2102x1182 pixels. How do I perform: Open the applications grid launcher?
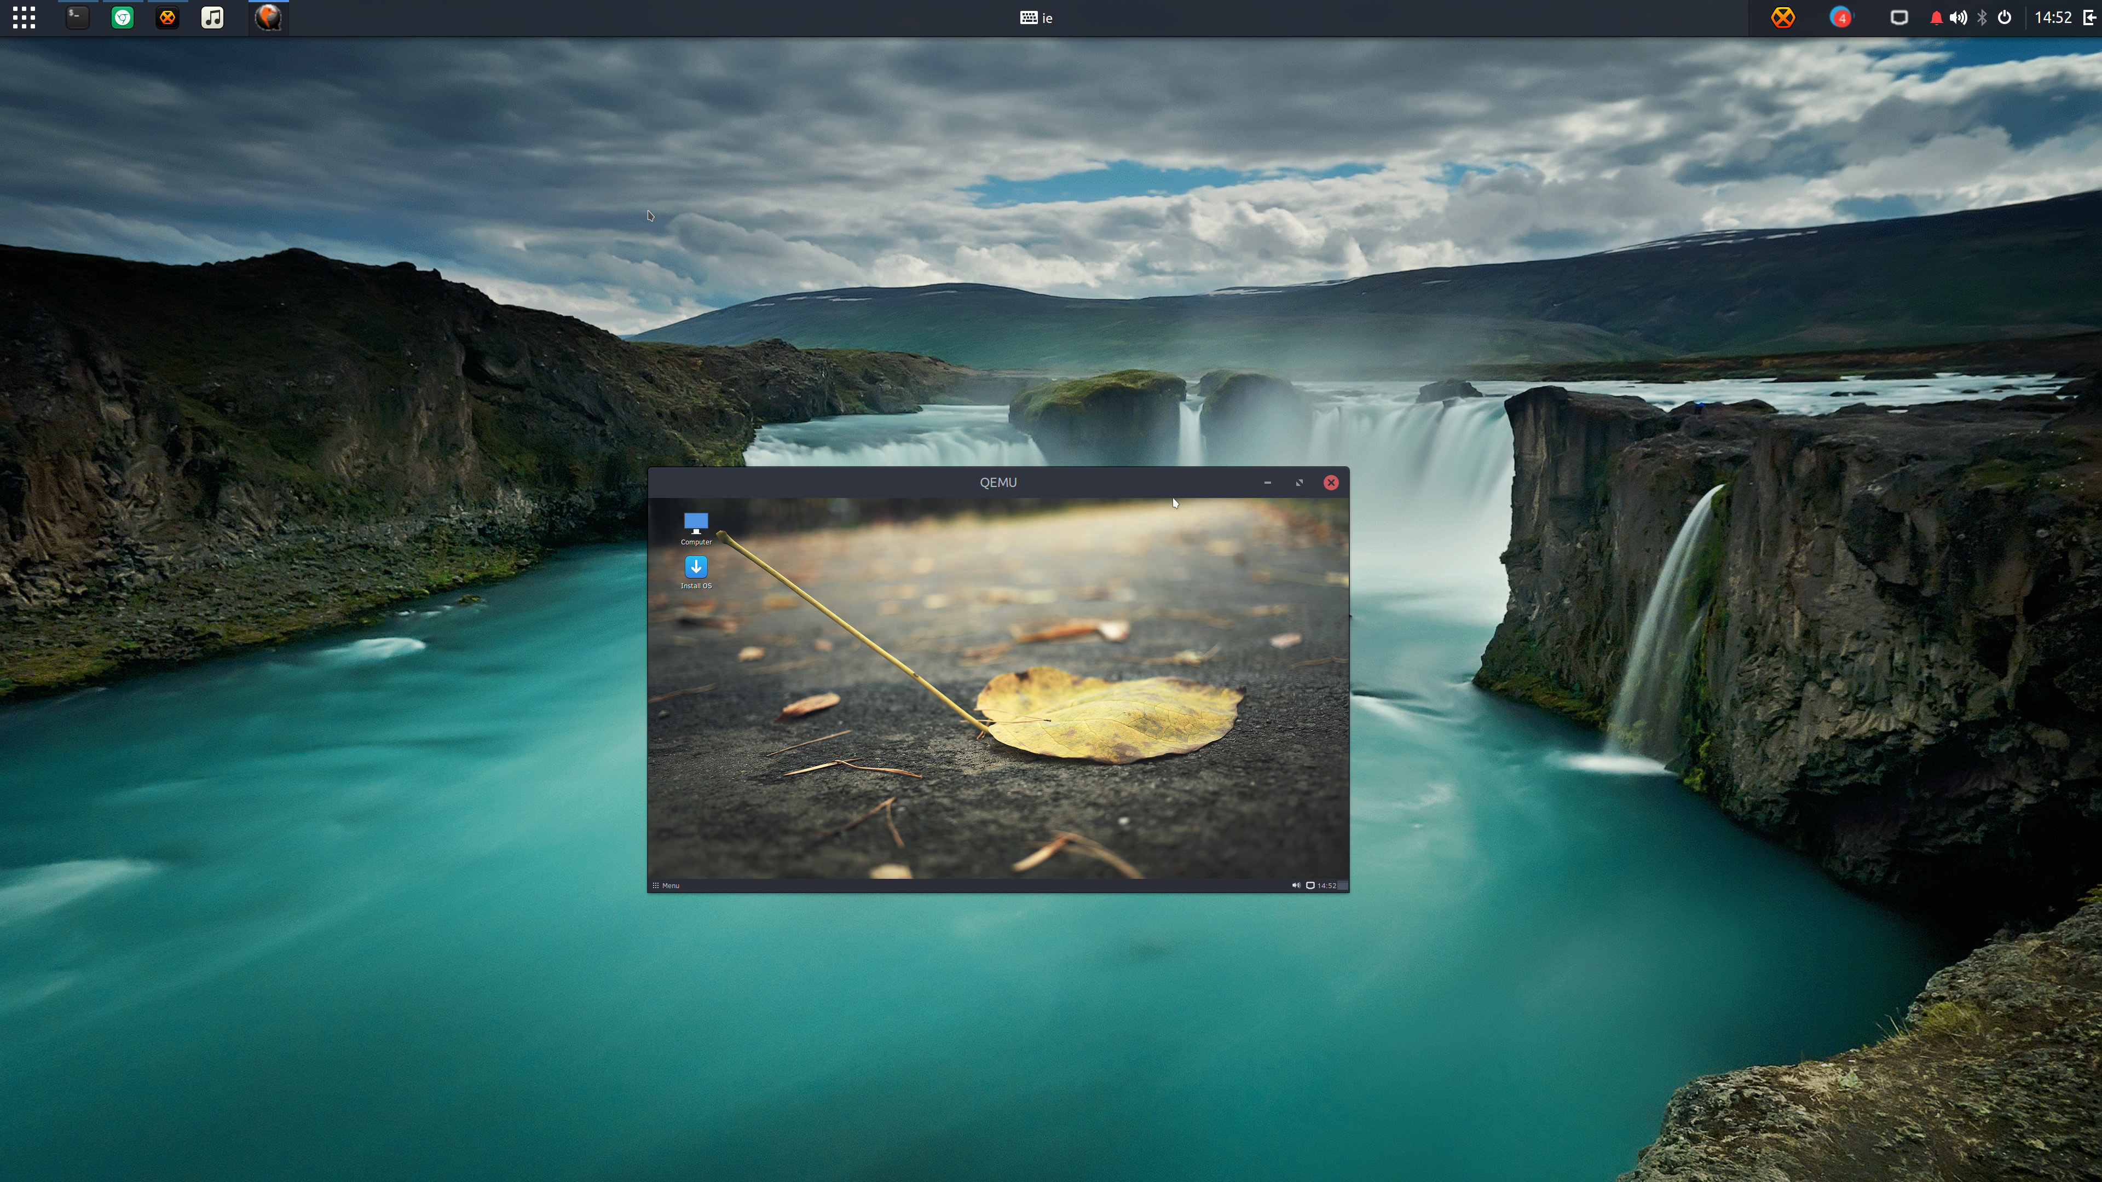(24, 18)
